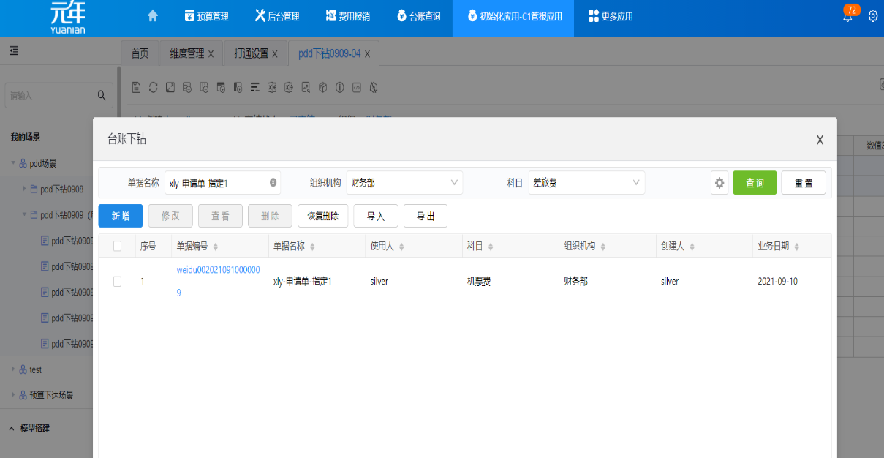This screenshot has height=458, width=884.
Task: Close the 台账下钻 dialog
Action: (820, 140)
